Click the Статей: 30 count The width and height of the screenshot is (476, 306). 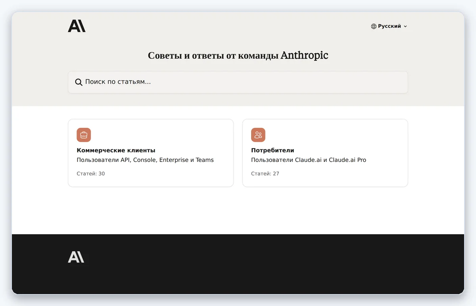click(x=91, y=173)
